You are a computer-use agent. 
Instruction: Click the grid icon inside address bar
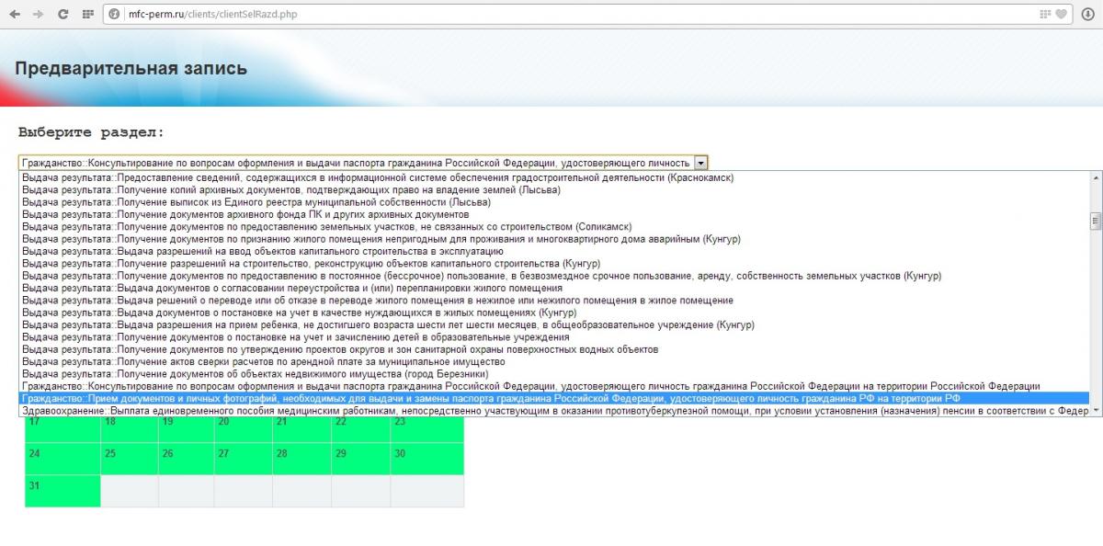[x=1045, y=14]
